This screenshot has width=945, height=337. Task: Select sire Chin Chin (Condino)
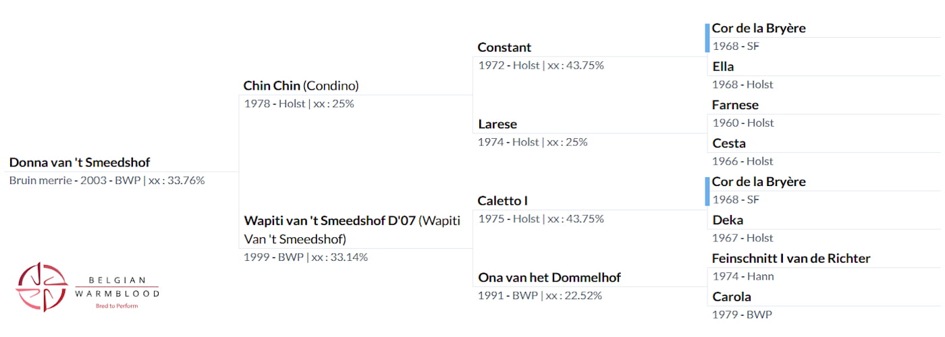(301, 86)
